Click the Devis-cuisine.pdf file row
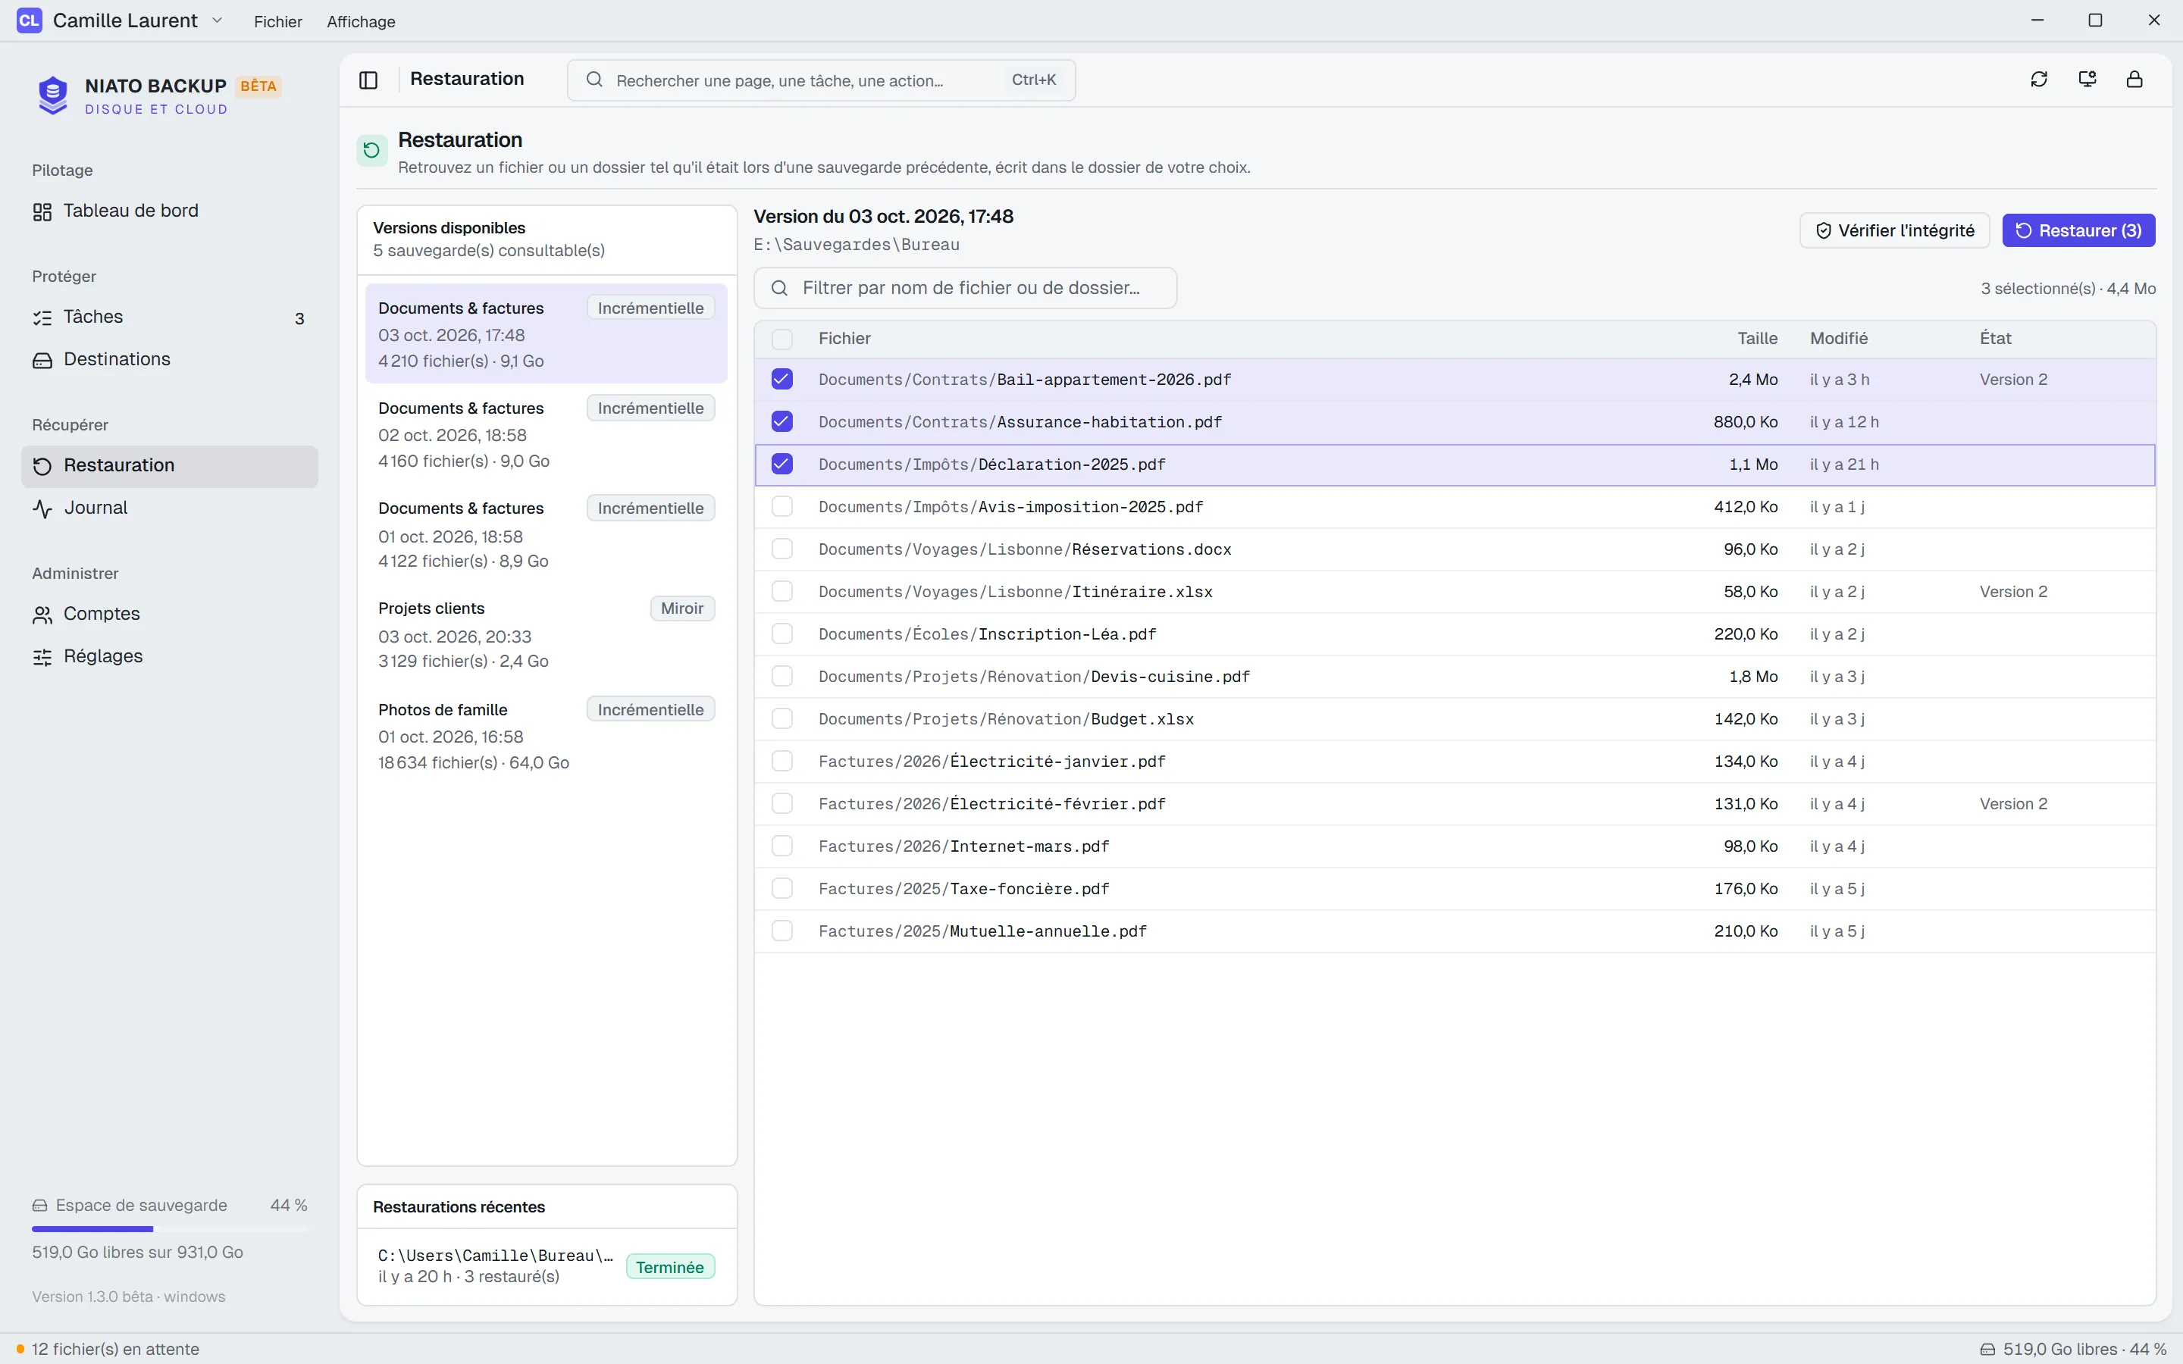The image size is (2183, 1364). pos(1454,677)
